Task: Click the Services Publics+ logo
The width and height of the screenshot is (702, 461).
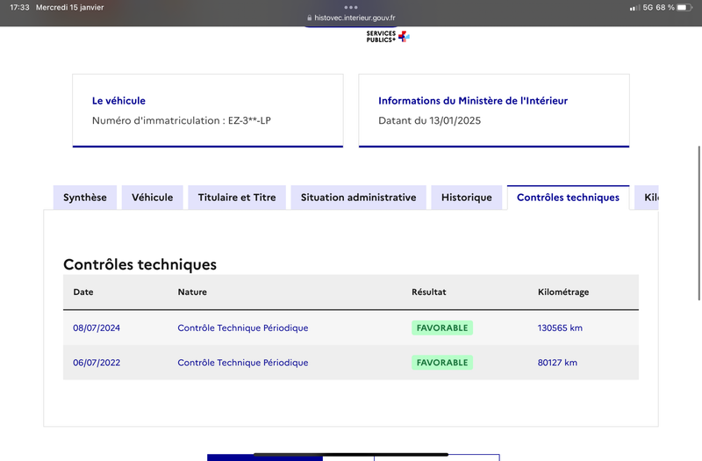Action: (x=388, y=36)
